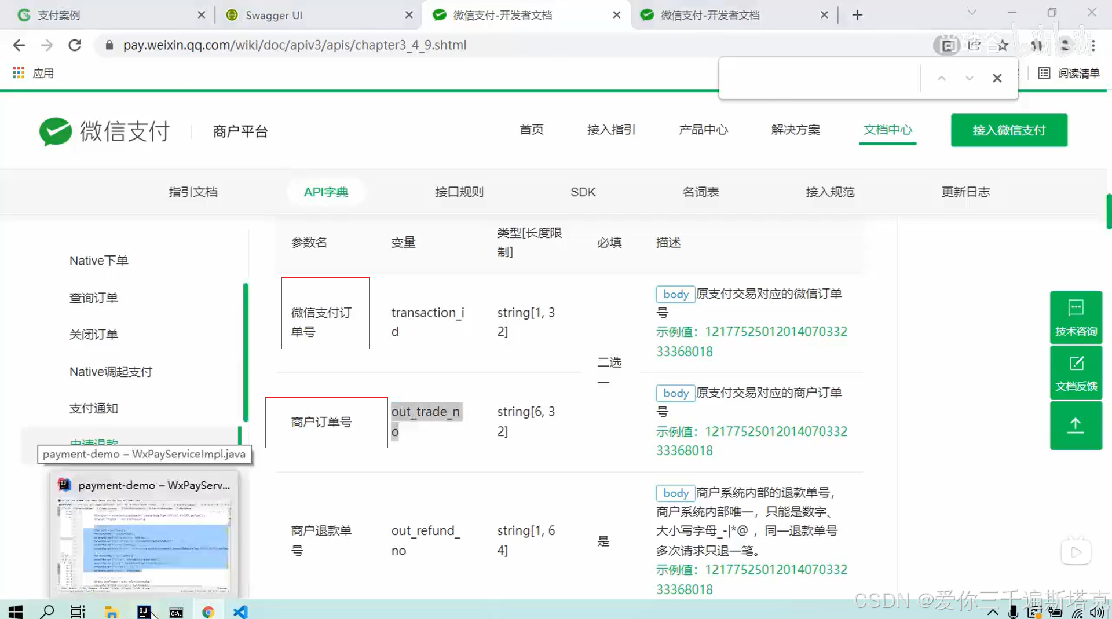Open 查询订单 in the sidebar
Screen dimensions: 1112x619
(93, 298)
